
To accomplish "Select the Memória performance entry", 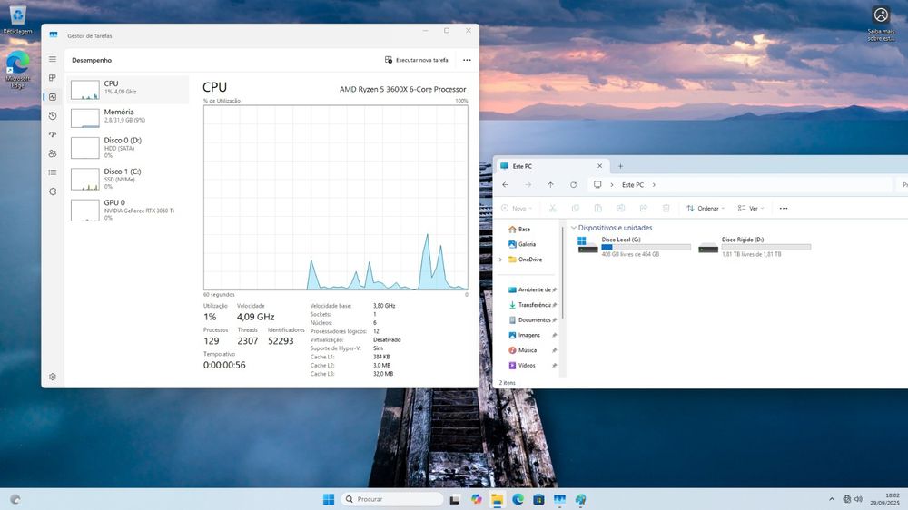I will point(128,117).
